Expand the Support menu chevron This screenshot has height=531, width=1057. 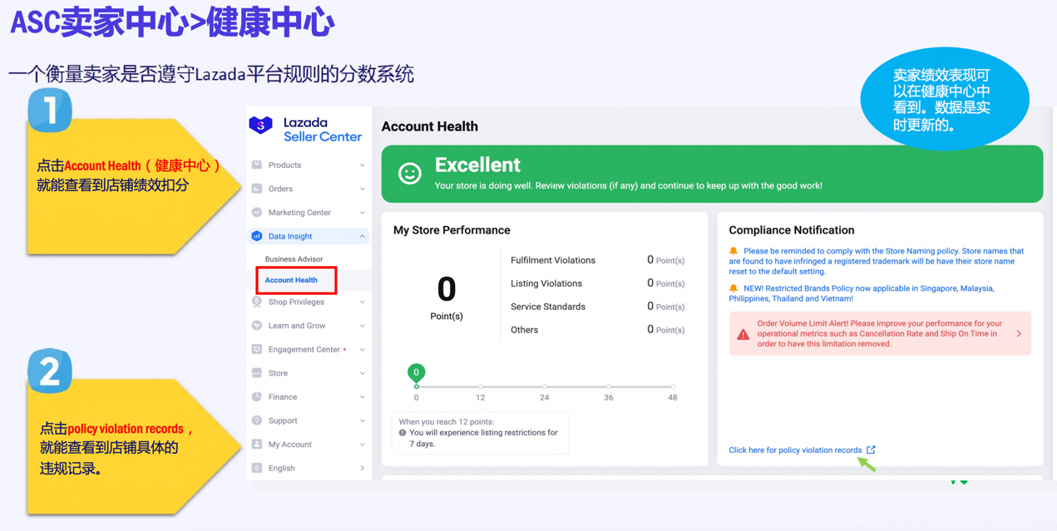(x=363, y=420)
